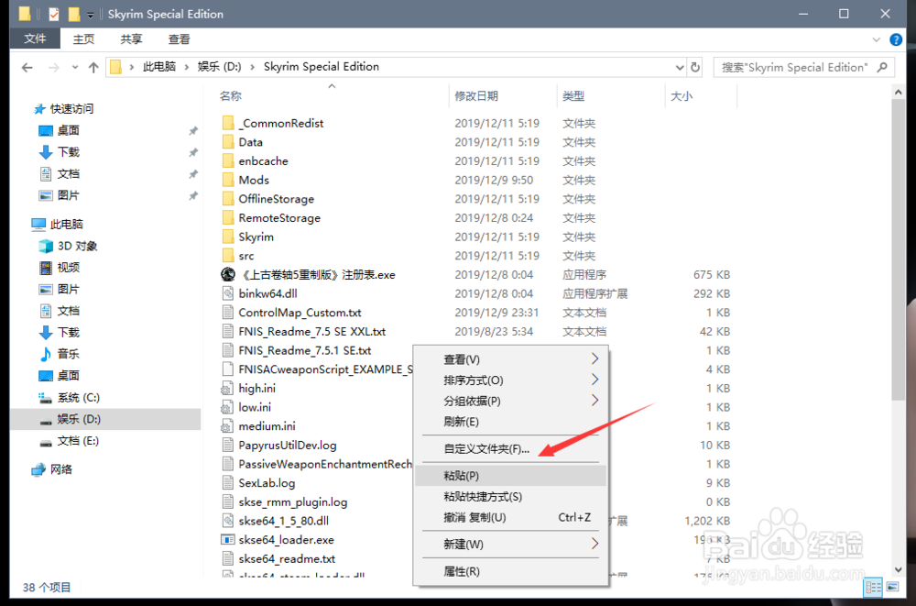The height and width of the screenshot is (606, 916).
Task: Open Help via the question mark icon
Action: point(895,39)
